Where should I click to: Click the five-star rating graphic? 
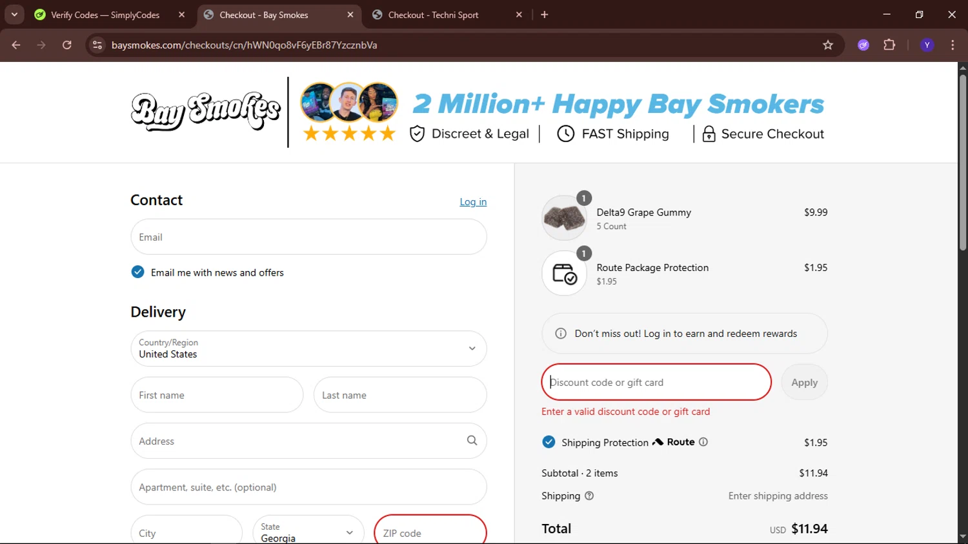pos(349,134)
